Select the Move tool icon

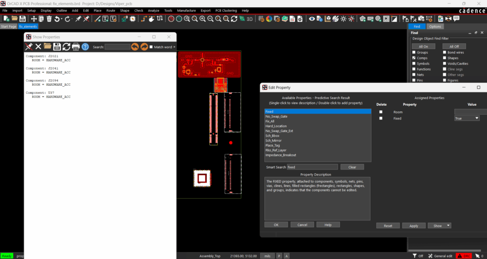pyautogui.click(x=34, y=19)
